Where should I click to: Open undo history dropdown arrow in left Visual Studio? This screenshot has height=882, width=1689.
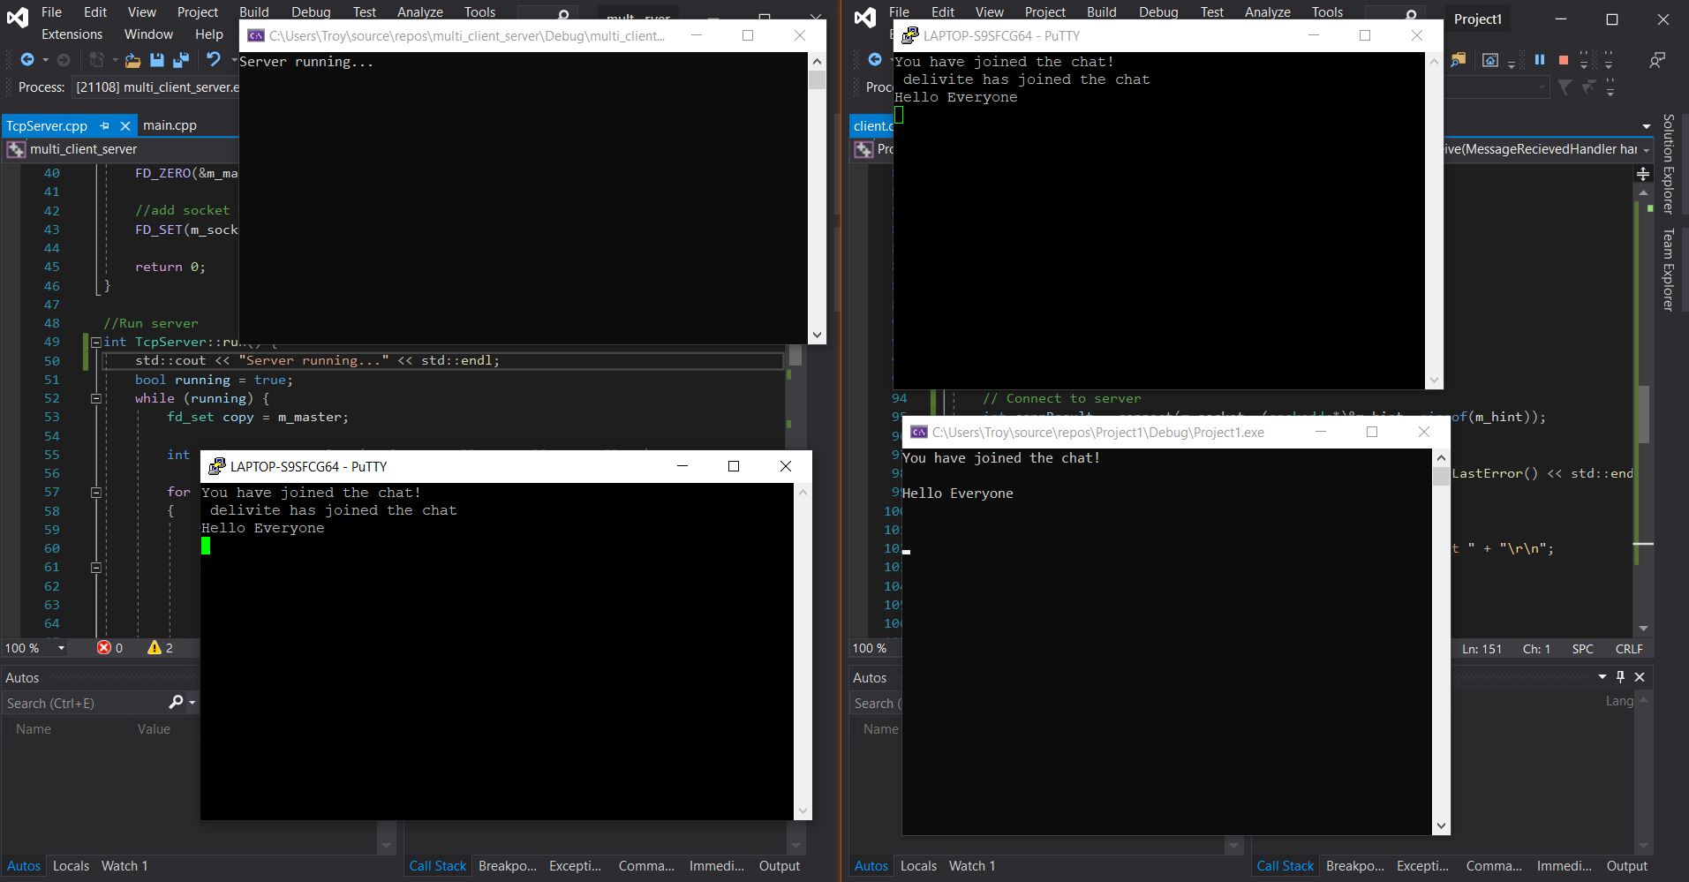tap(234, 59)
